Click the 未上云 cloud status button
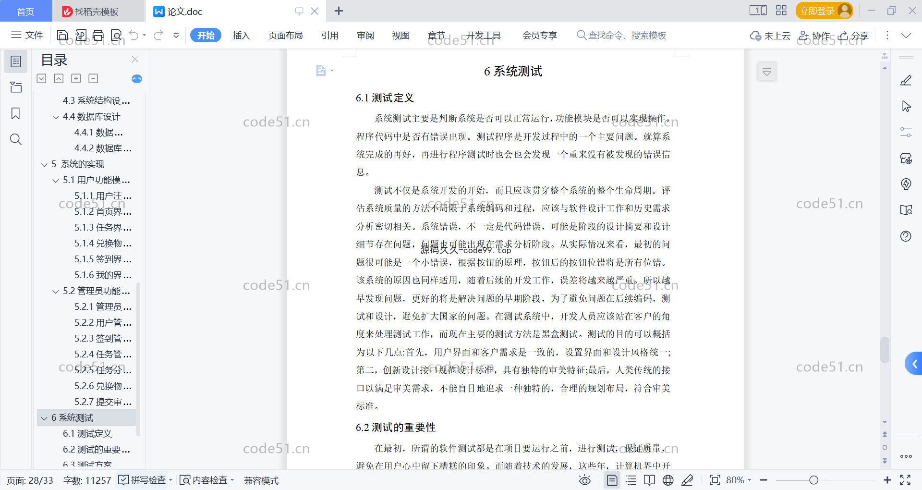922x490 pixels. (x=770, y=35)
